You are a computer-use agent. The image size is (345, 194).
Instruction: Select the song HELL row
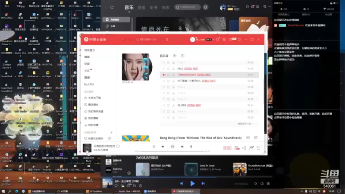[209, 69]
